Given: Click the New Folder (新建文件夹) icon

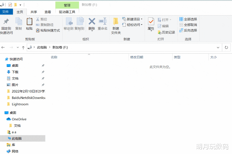Looking at the screenshot, I should [116, 21].
